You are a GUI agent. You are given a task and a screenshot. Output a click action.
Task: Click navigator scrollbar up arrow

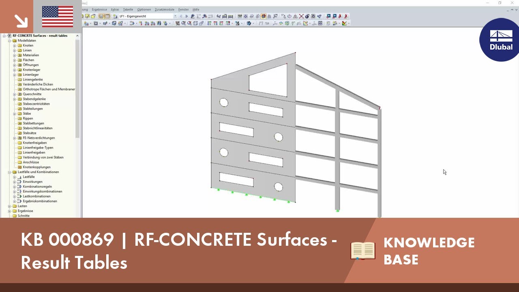(77, 36)
